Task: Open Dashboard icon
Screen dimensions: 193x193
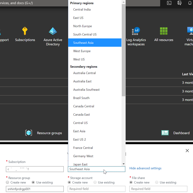Action: 165,133
